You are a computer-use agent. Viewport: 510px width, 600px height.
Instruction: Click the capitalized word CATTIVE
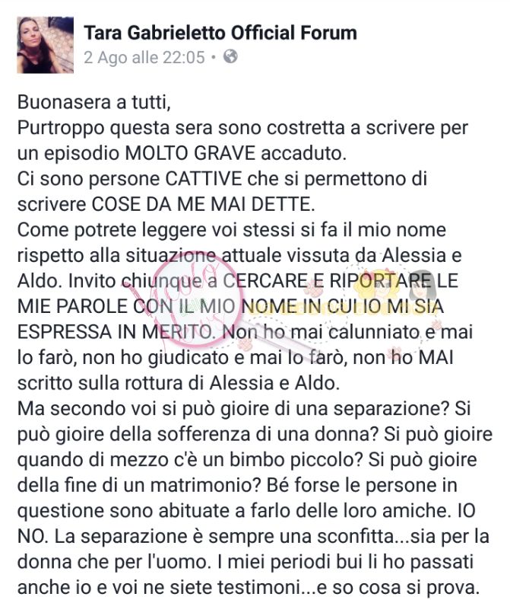point(203,179)
